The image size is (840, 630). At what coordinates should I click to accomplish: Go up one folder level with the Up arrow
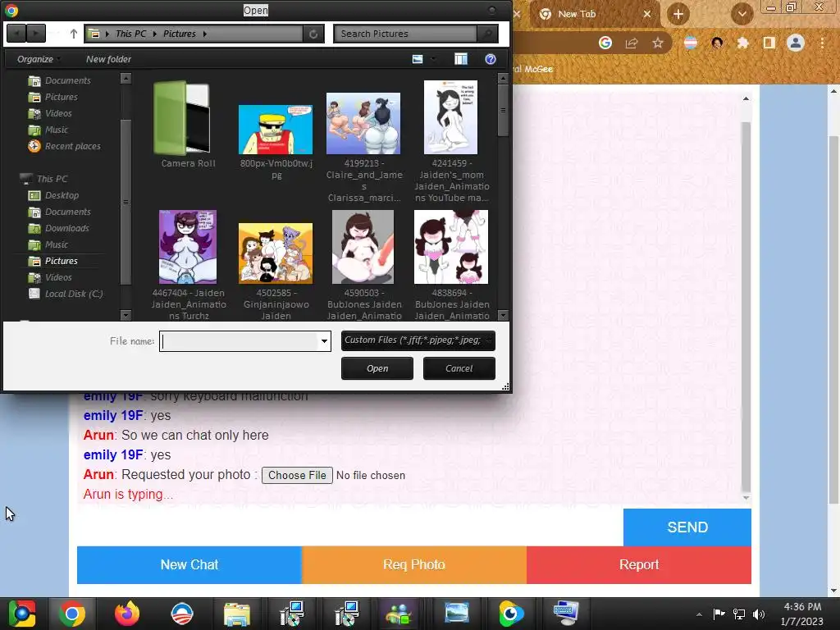click(x=73, y=34)
